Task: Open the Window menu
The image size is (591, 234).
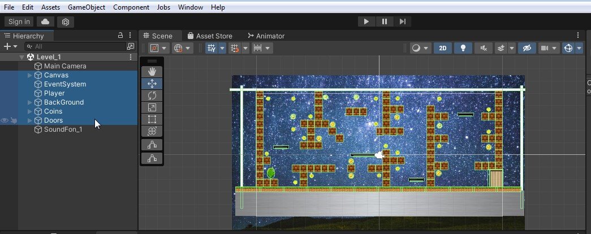Action: tap(191, 7)
